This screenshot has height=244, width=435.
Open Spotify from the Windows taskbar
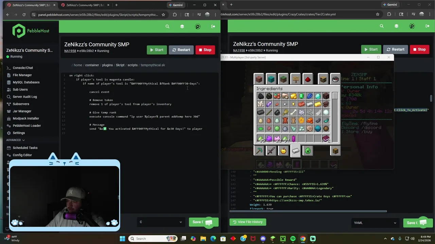click(293, 239)
